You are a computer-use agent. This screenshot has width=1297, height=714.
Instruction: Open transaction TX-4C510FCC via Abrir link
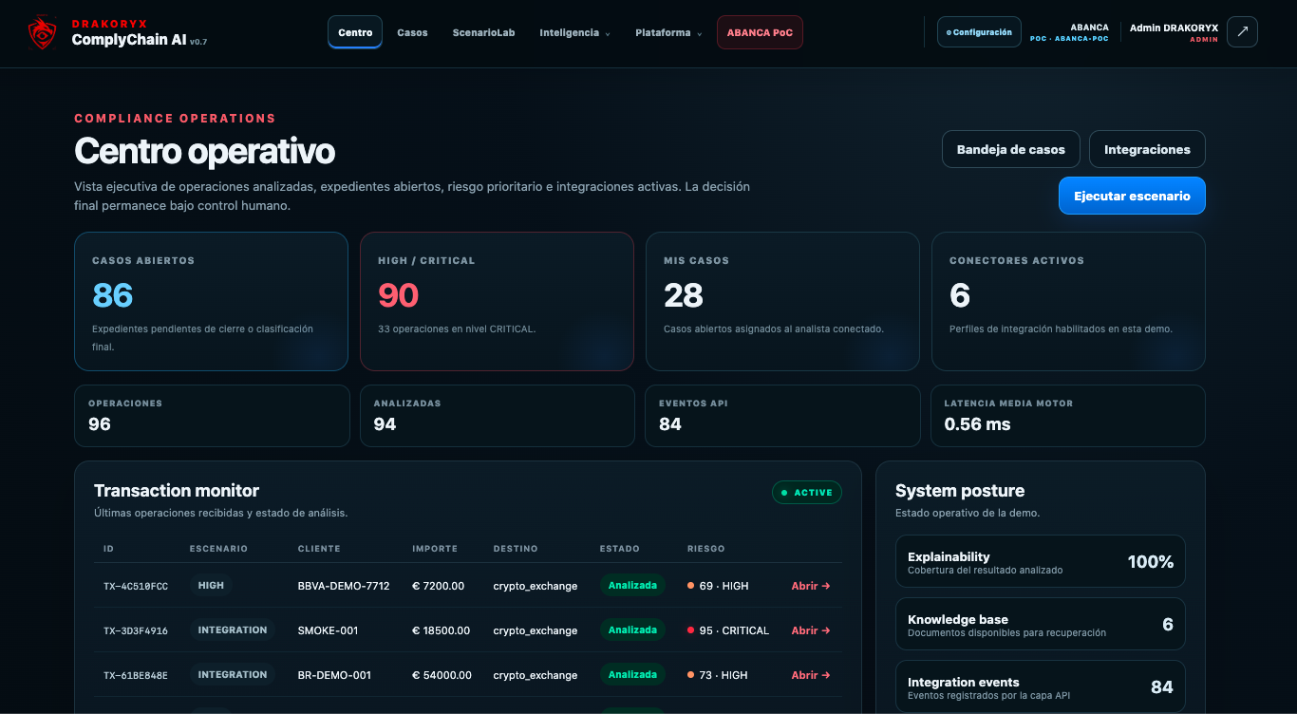811,586
